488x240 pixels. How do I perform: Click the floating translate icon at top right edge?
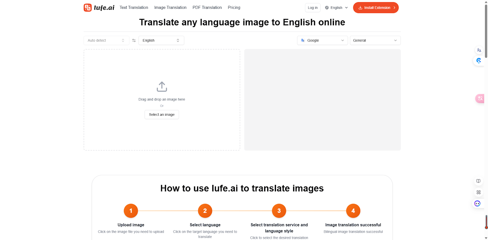pos(479,50)
